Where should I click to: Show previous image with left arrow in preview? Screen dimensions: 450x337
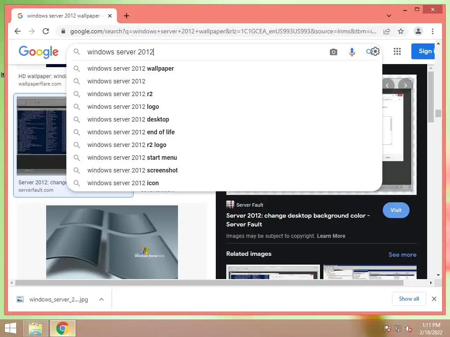coord(388,85)
